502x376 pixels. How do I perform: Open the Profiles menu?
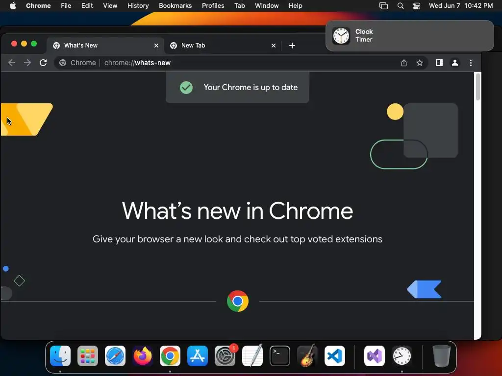[213, 5]
